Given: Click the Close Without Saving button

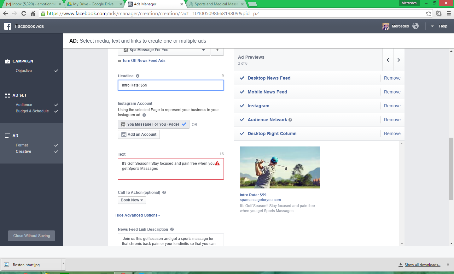Looking at the screenshot, I should [32, 236].
